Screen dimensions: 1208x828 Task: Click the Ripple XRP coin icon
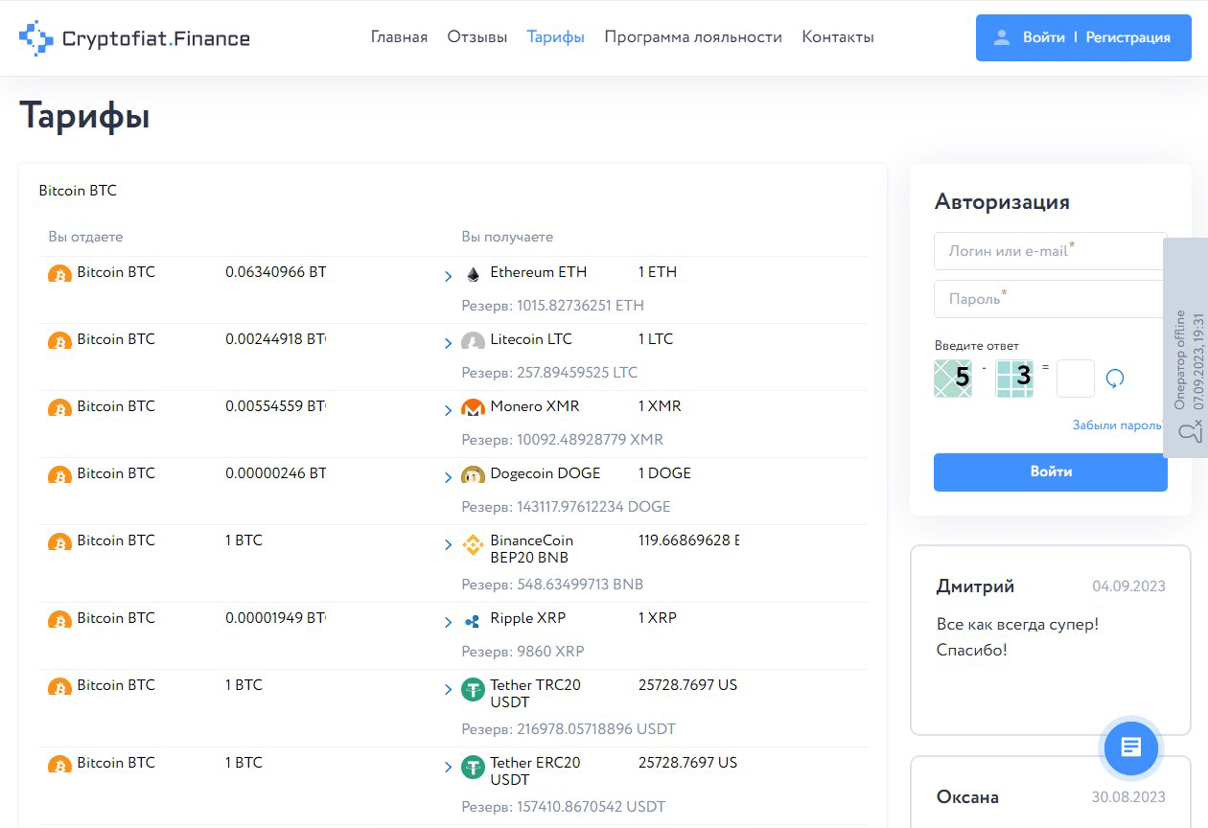tap(473, 621)
